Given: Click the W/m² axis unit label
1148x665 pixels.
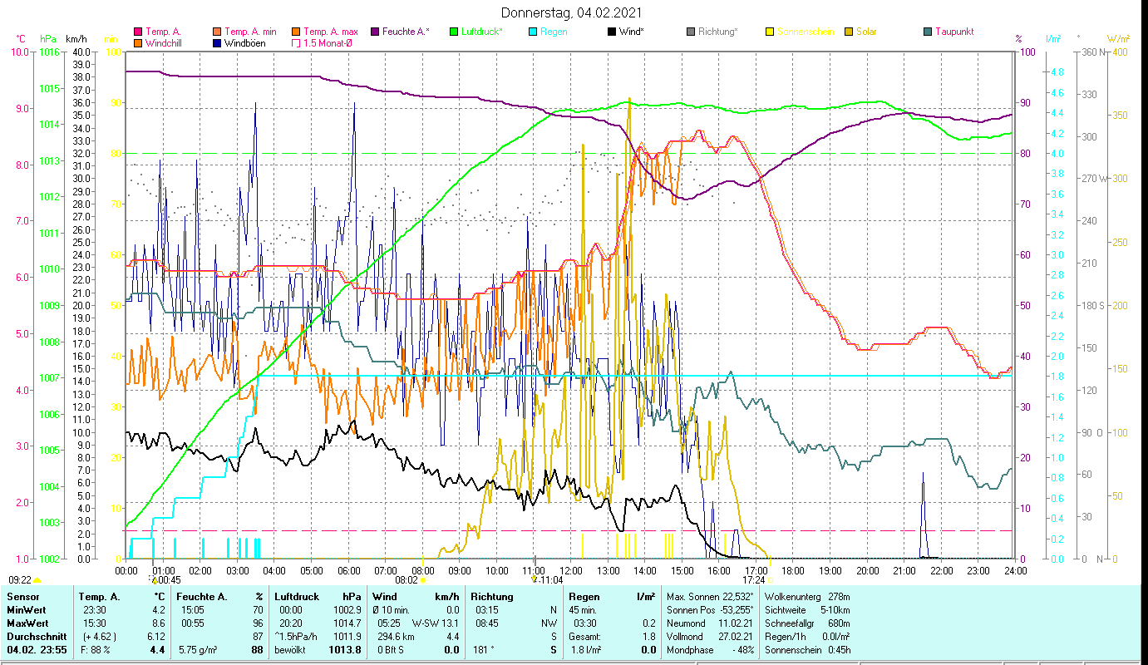Looking at the screenshot, I should tap(1117, 39).
